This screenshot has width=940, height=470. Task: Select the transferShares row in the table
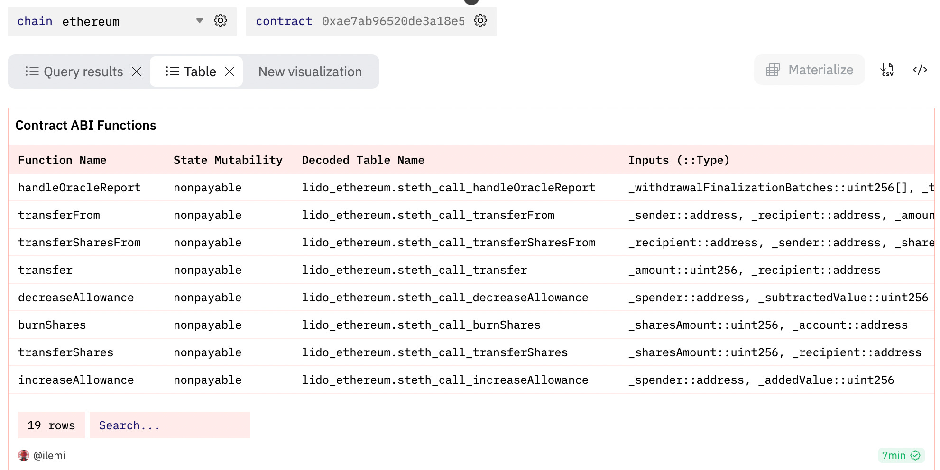coord(66,352)
